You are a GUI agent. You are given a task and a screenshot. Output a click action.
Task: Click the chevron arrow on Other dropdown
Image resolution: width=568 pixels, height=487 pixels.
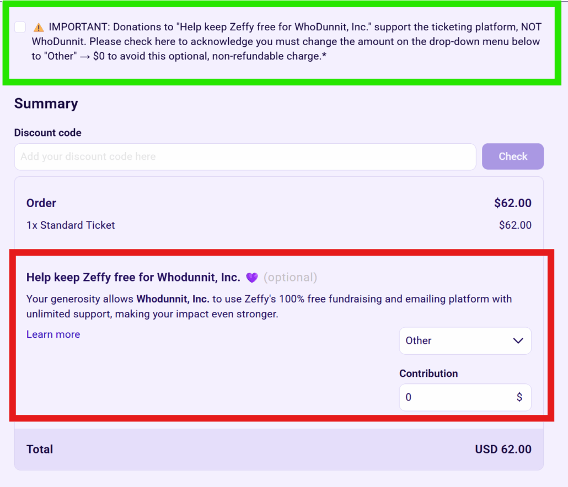518,340
